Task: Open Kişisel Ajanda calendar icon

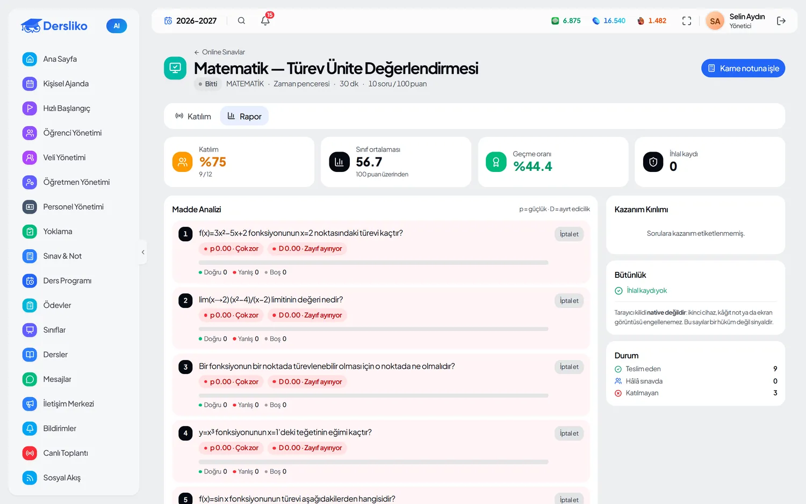Action: click(x=30, y=84)
